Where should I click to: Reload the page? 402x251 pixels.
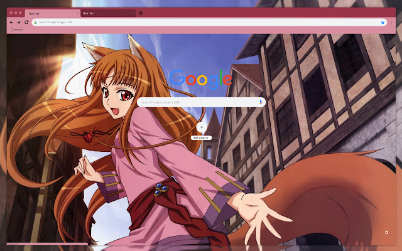click(26, 23)
